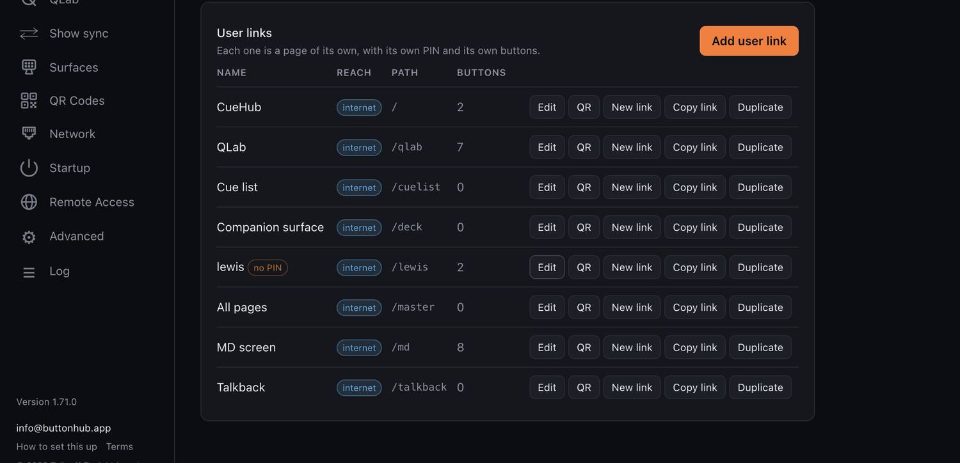Screen dimensions: 960x463
Task: Open the Show sync section
Action: click(79, 33)
